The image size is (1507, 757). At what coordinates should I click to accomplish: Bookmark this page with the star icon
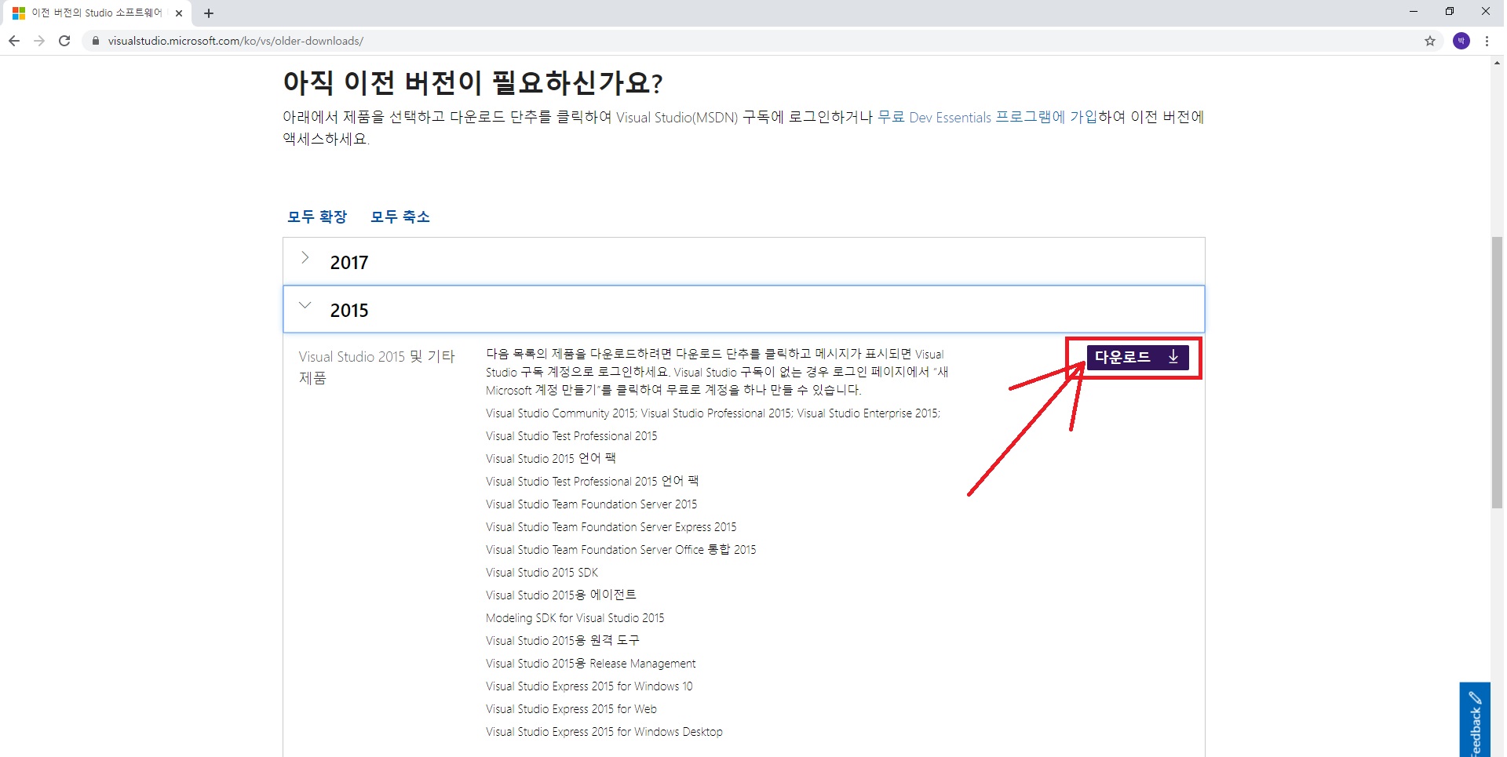click(x=1430, y=41)
